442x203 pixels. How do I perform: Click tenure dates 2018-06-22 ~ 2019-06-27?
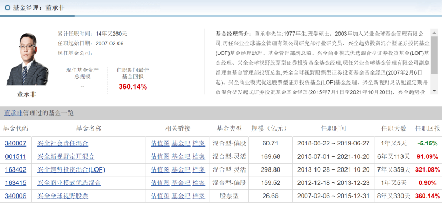(333, 143)
